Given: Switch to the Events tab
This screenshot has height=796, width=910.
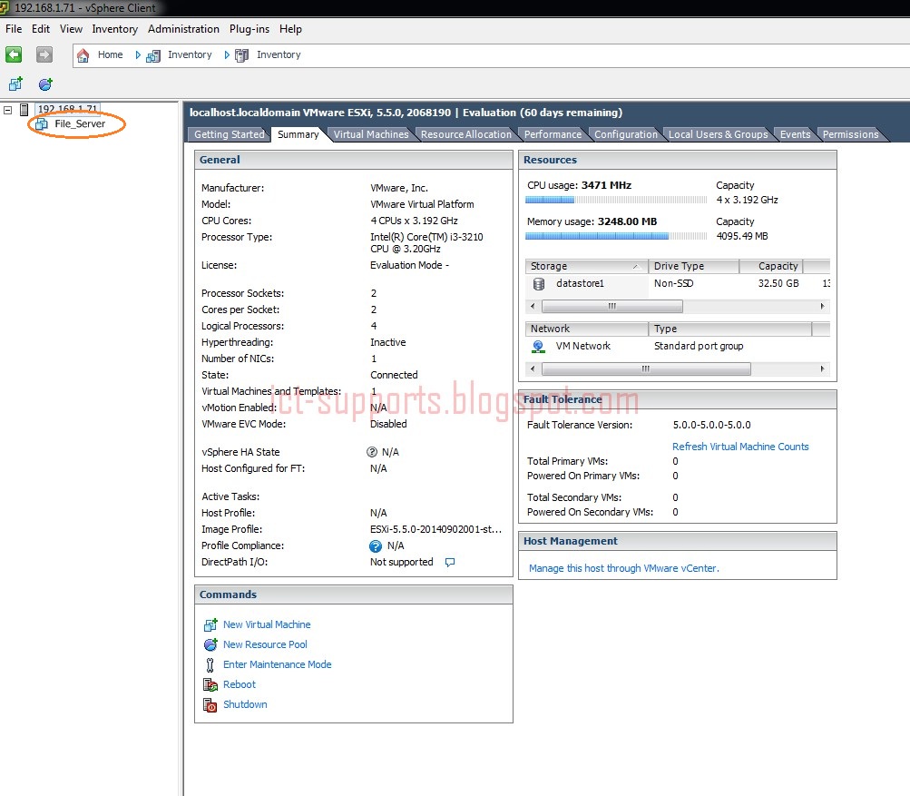Looking at the screenshot, I should (x=795, y=134).
